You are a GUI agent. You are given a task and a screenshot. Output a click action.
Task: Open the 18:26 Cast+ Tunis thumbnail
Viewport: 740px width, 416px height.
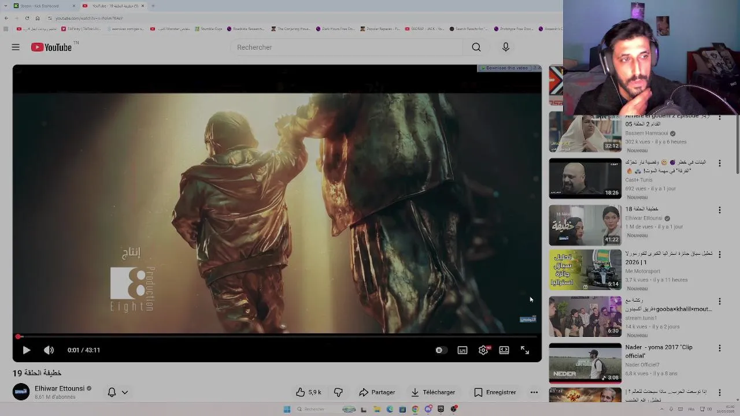[585, 179]
